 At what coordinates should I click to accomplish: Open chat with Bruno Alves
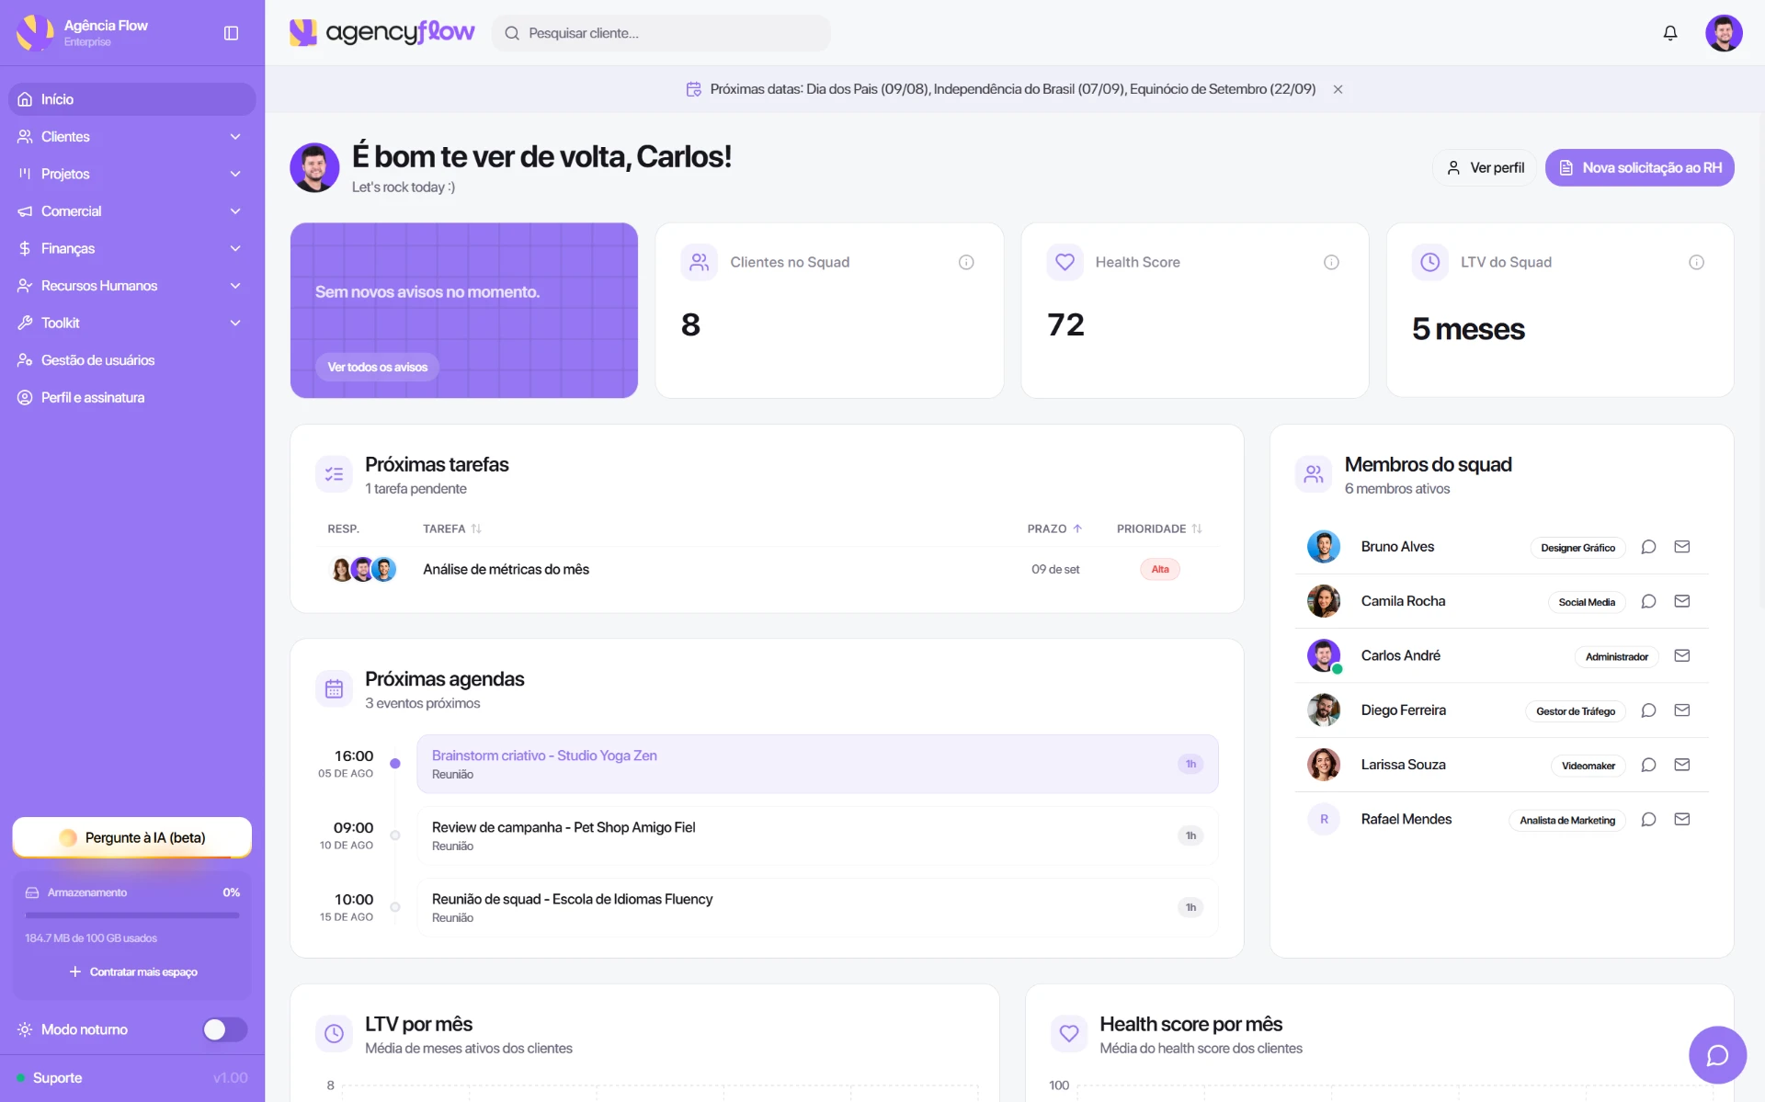(1648, 547)
